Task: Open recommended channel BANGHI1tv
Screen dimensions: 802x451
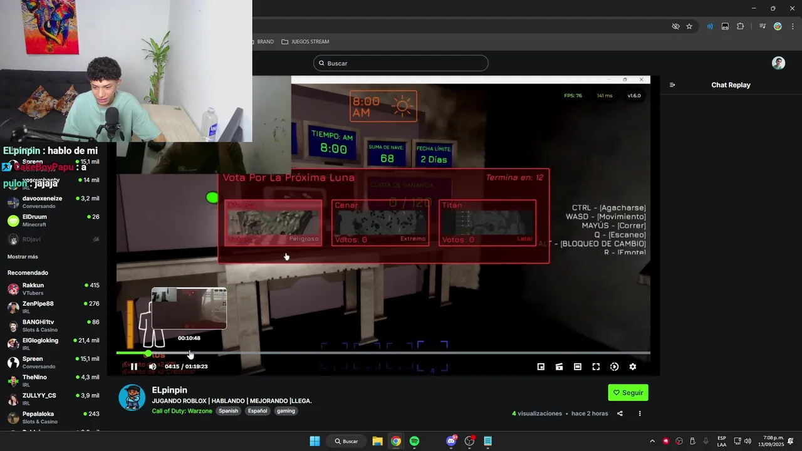Action: pos(53,326)
